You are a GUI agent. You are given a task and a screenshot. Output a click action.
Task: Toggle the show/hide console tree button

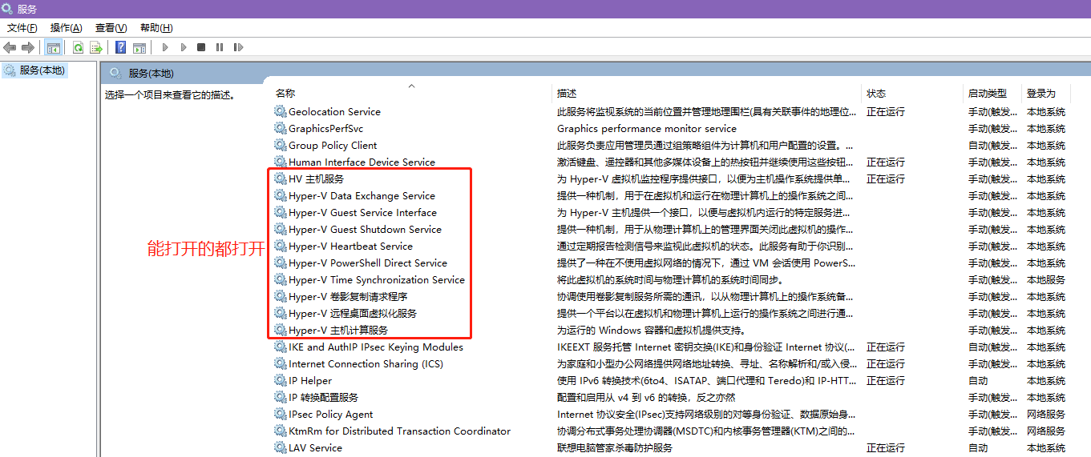(x=54, y=48)
